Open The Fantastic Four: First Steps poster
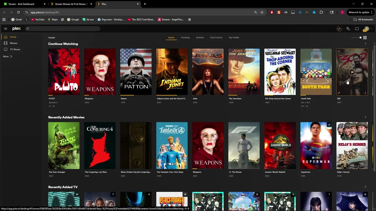Image resolution: width=376 pixels, height=211 pixels. coord(172,145)
